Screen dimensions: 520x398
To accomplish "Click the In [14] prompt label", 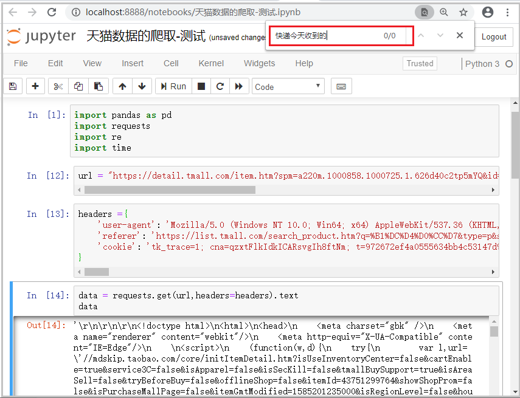I will tap(48, 295).
